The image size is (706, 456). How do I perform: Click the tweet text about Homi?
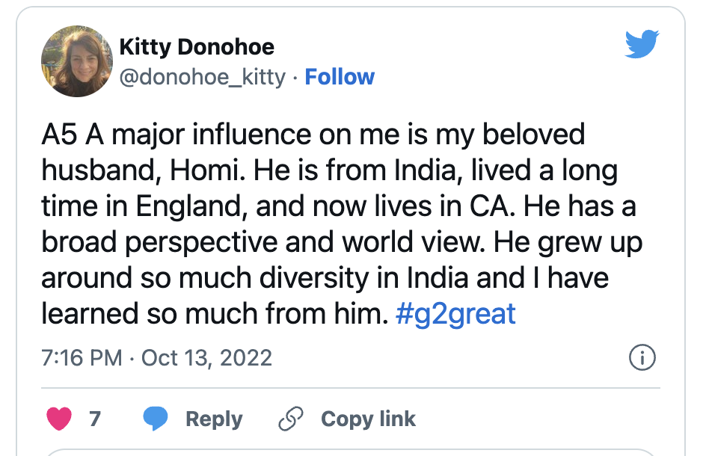[342, 224]
